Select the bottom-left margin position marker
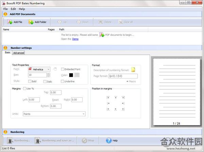Image resolution: width=204 pixels, height=152 pixels. [108, 109]
